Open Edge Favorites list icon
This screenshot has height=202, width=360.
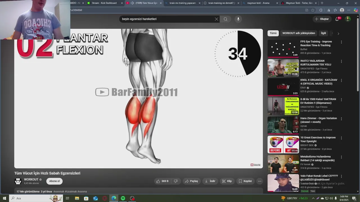pyautogui.click(x=335, y=10)
